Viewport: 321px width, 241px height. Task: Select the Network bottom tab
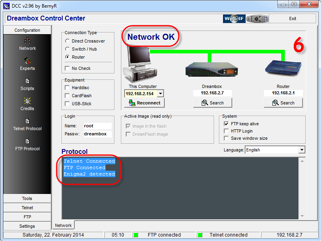[63, 225]
